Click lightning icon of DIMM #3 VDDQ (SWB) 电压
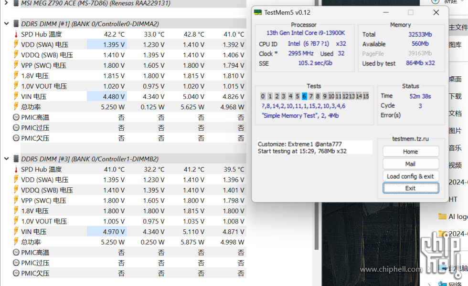Screen dimensions: 468x286 click(x=16, y=190)
